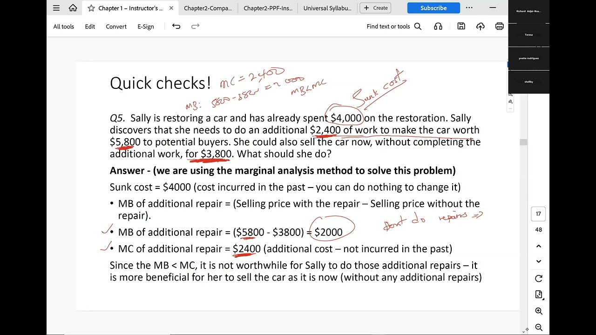Click the Create button
596x335 pixels.
click(x=376, y=8)
